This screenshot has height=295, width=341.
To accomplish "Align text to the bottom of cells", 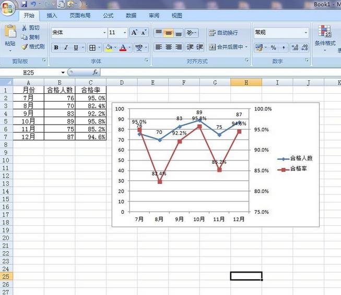I will coord(178,32).
